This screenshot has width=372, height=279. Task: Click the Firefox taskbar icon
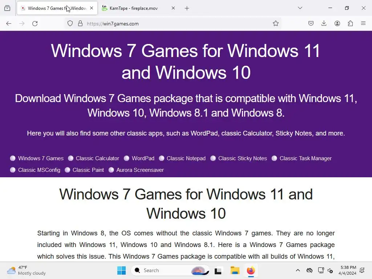pyautogui.click(x=251, y=270)
